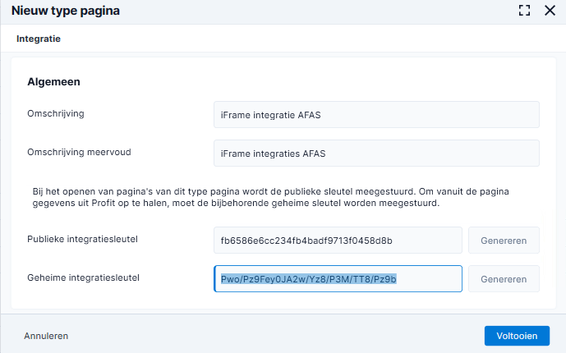Close the Nieuw type pagina dialog
This screenshot has height=353, width=566.
[x=550, y=11]
